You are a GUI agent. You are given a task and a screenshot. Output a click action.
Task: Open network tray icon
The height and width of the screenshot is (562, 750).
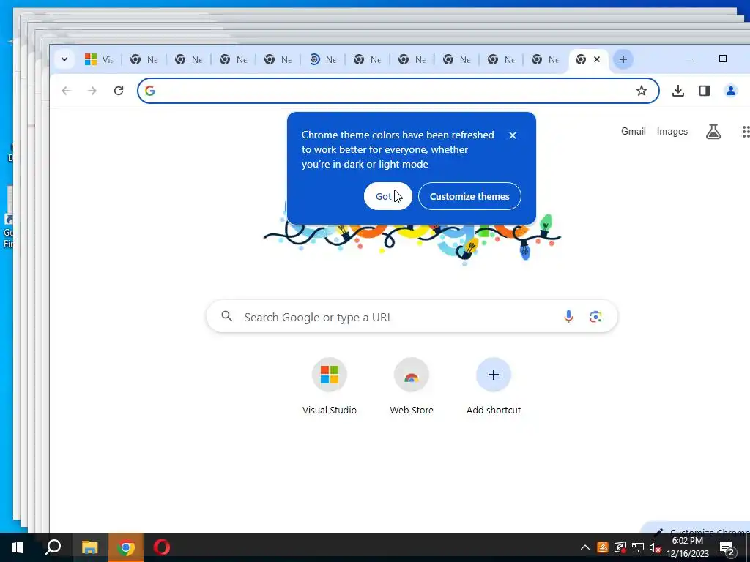click(638, 547)
